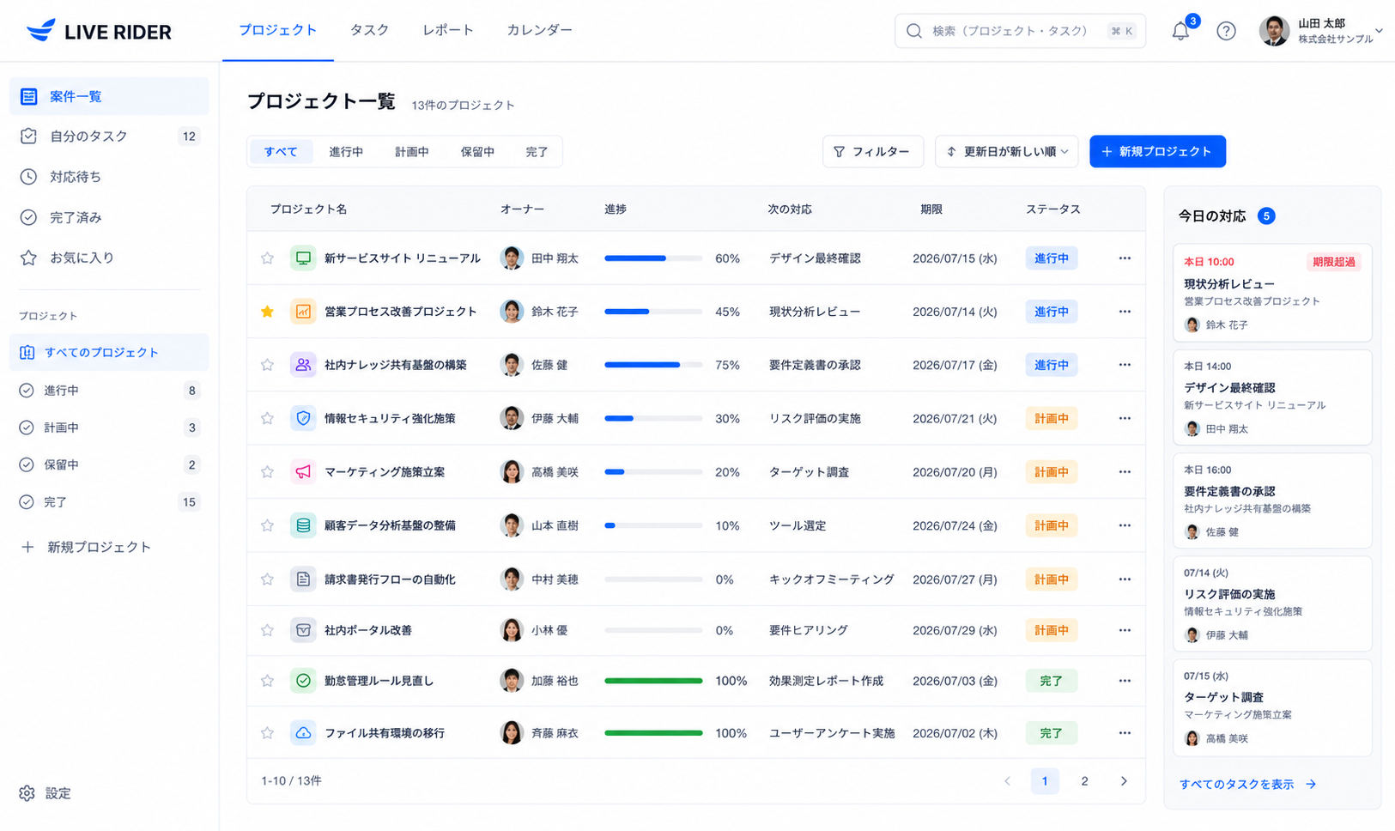Open the 現状分析レビュー task card
The image size is (1395, 831).
pos(1272,293)
